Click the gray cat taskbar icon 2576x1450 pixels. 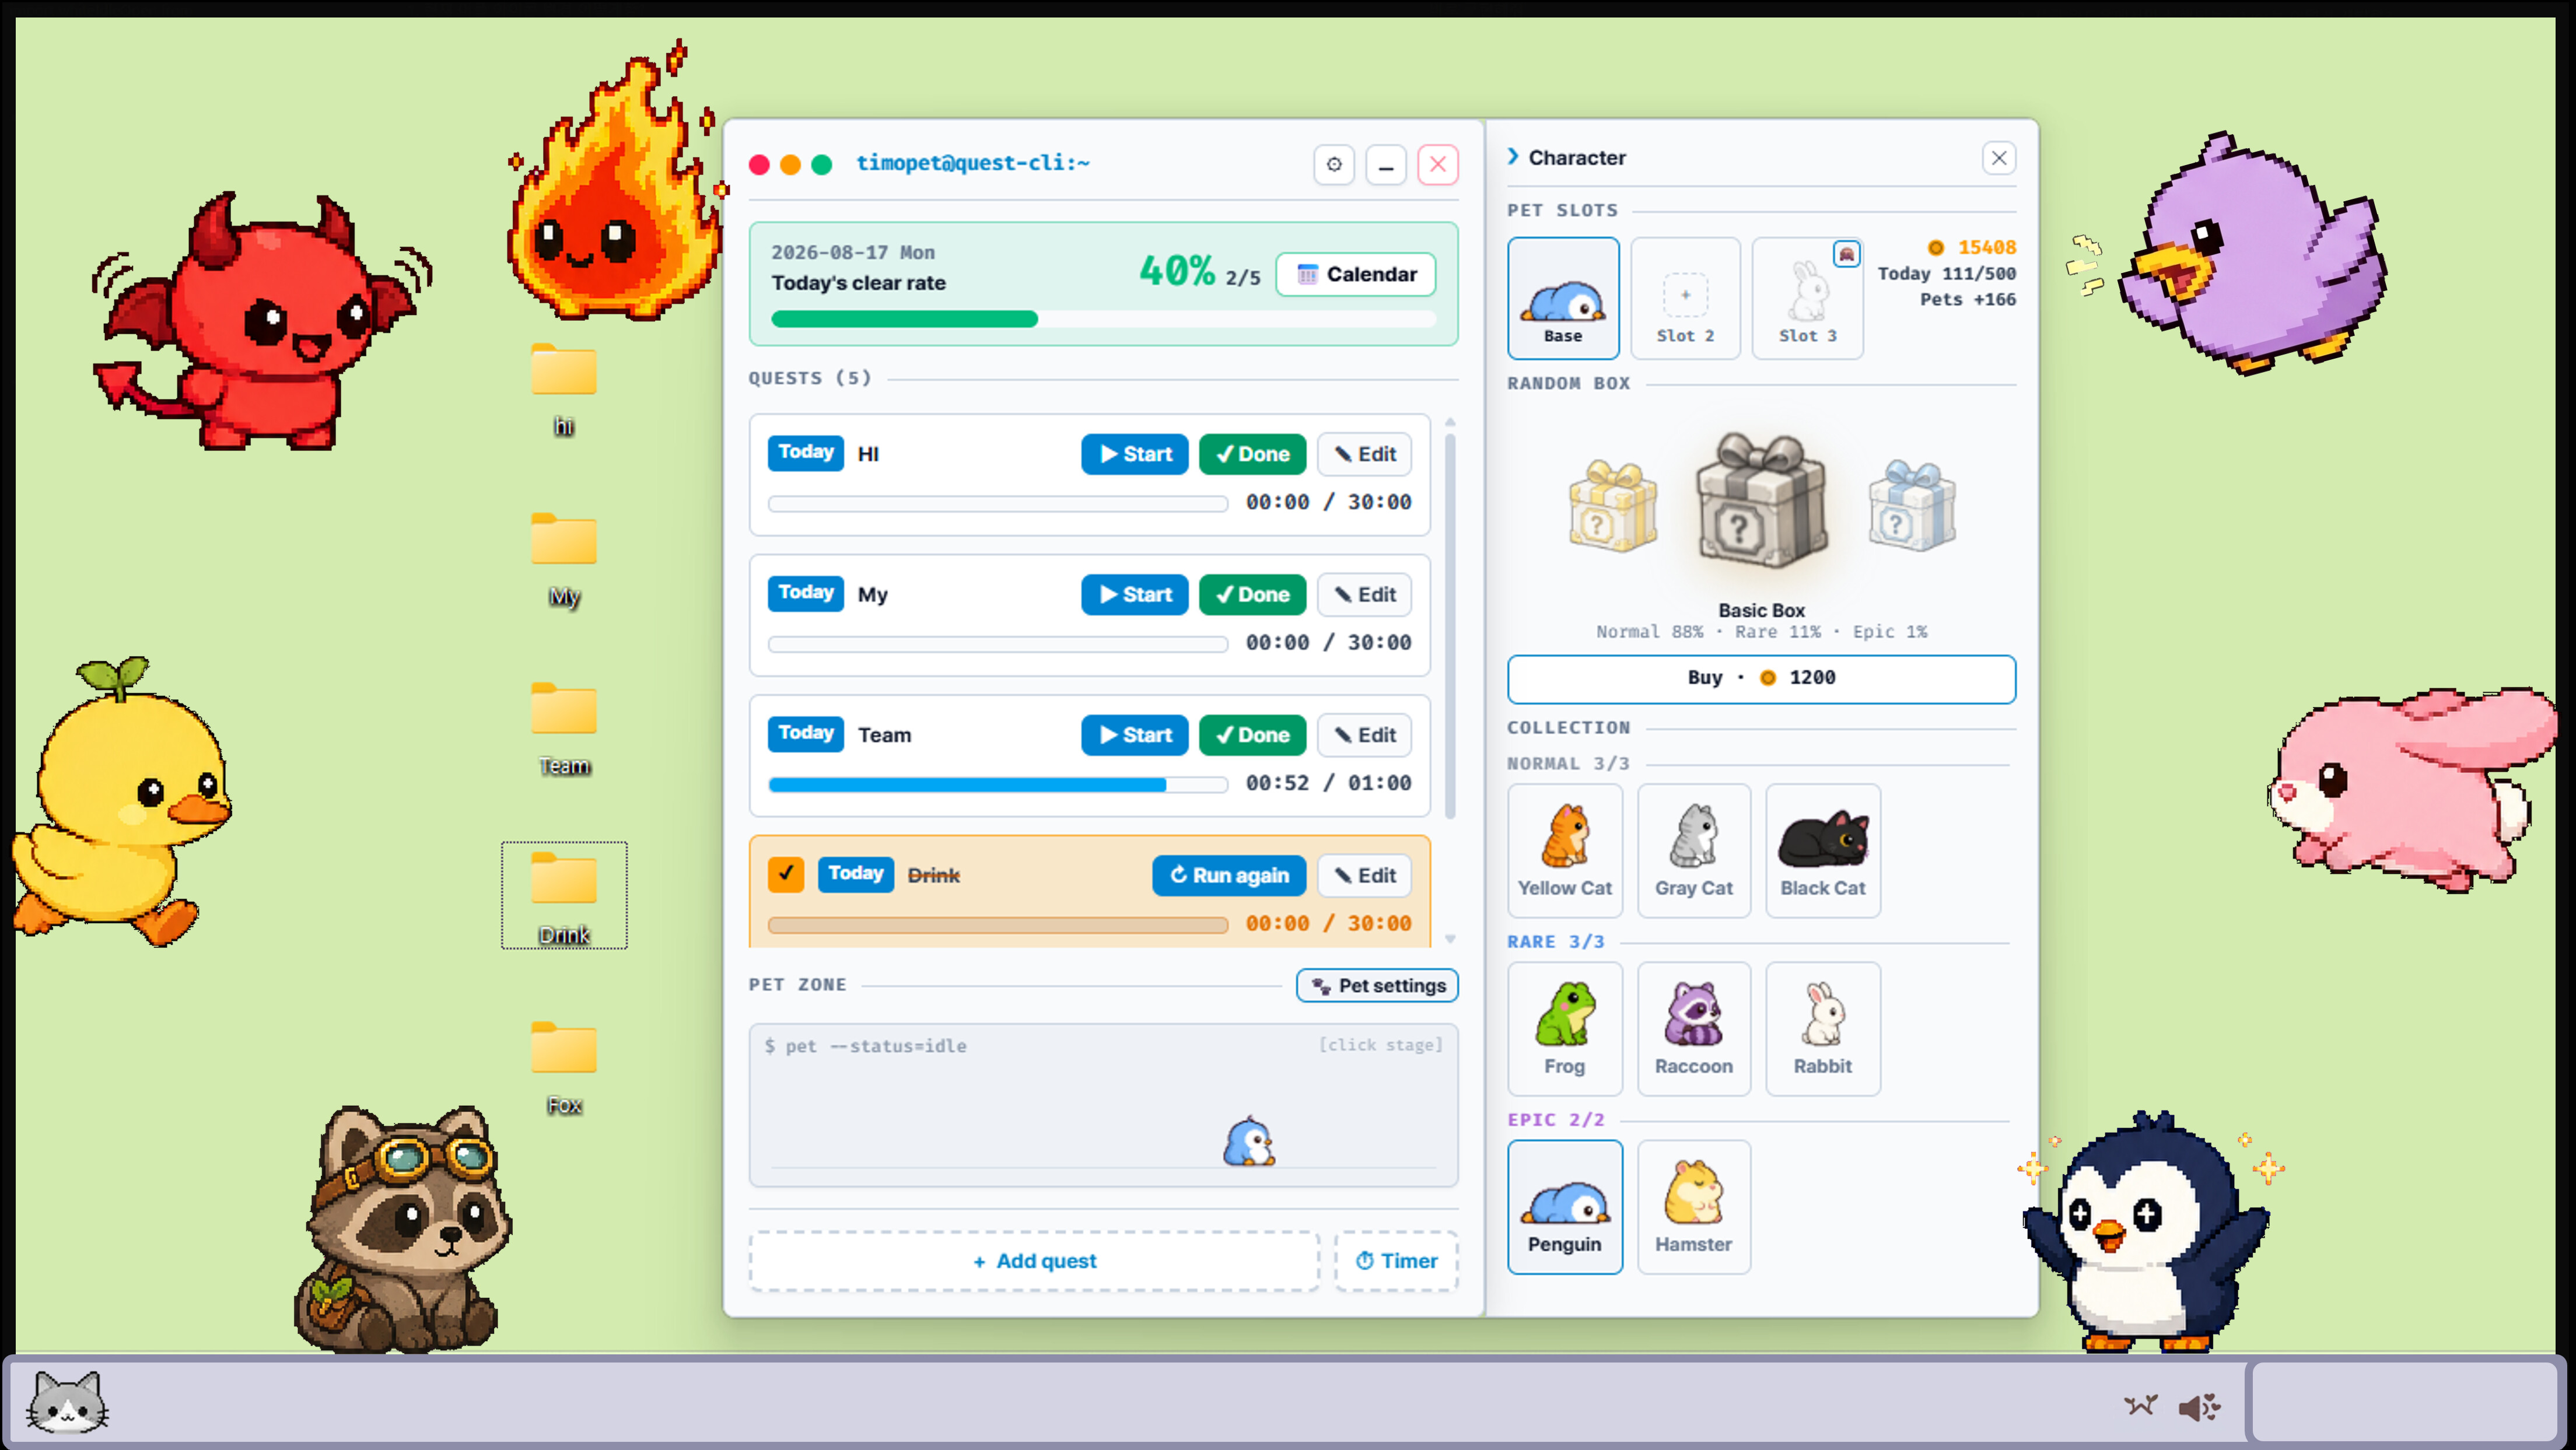pyautogui.click(x=67, y=1403)
